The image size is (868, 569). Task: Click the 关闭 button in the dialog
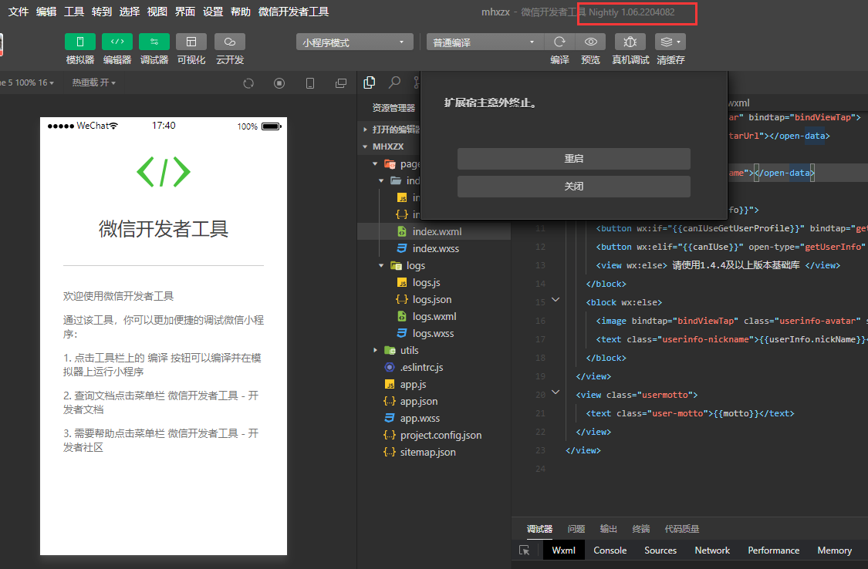[573, 187]
